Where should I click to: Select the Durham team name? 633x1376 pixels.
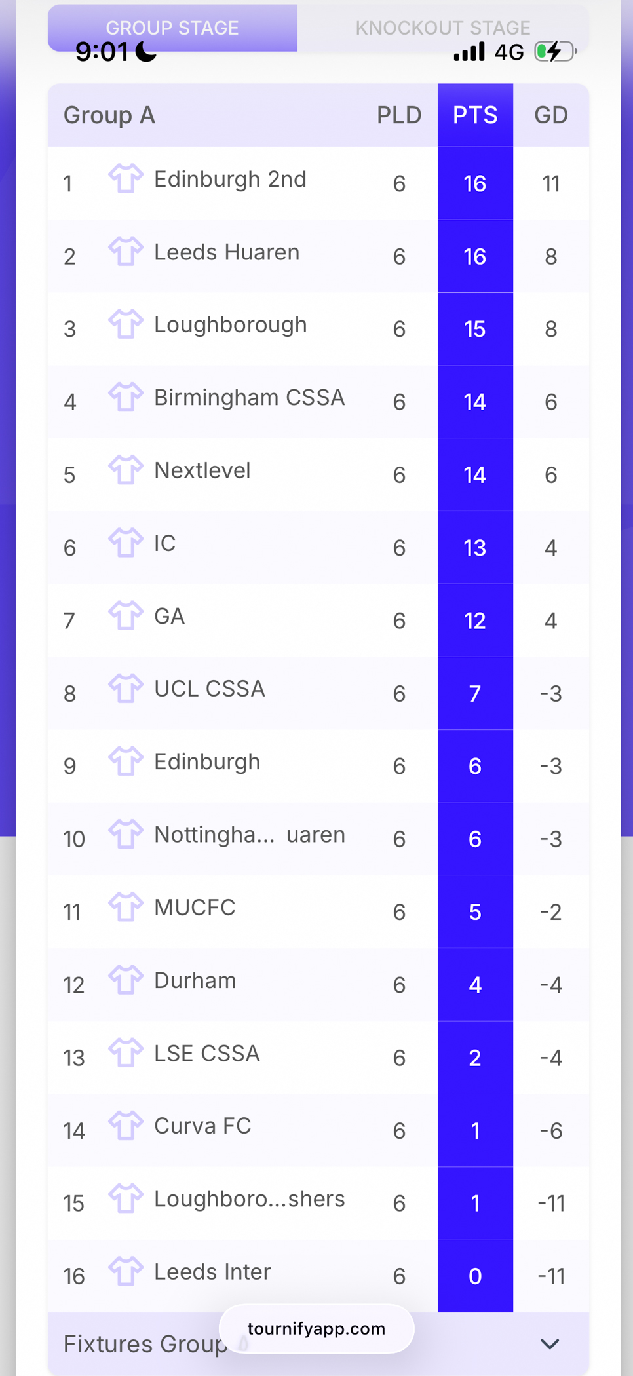195,981
